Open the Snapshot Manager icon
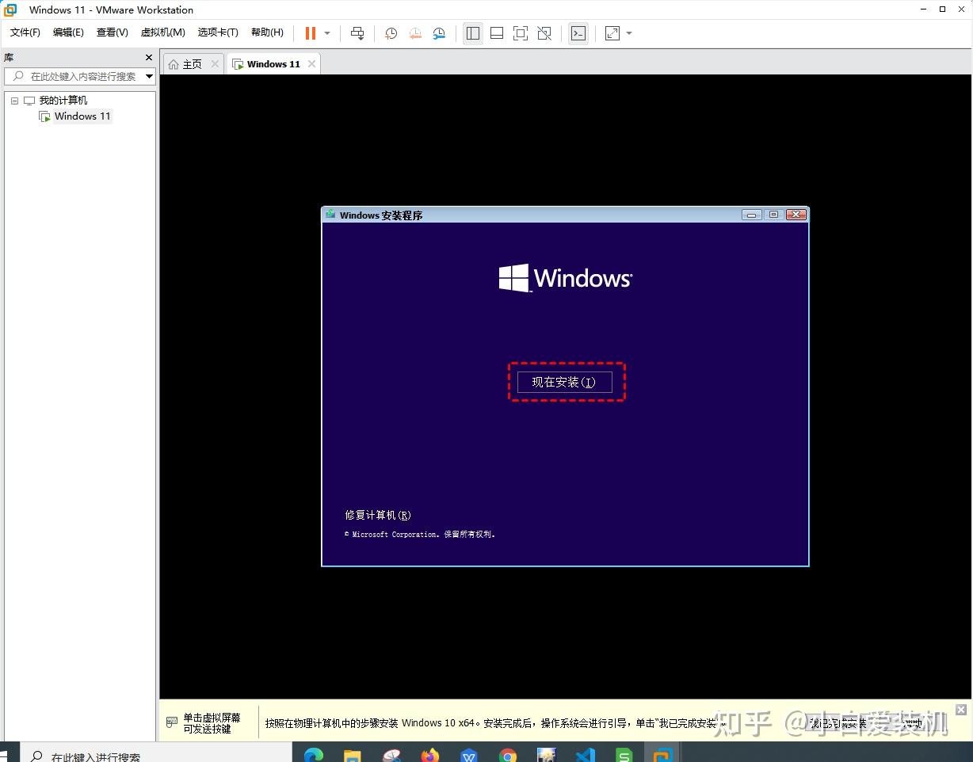973x762 pixels. 439,33
